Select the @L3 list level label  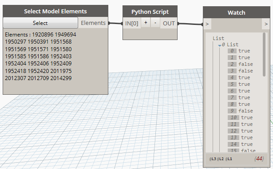(213, 159)
